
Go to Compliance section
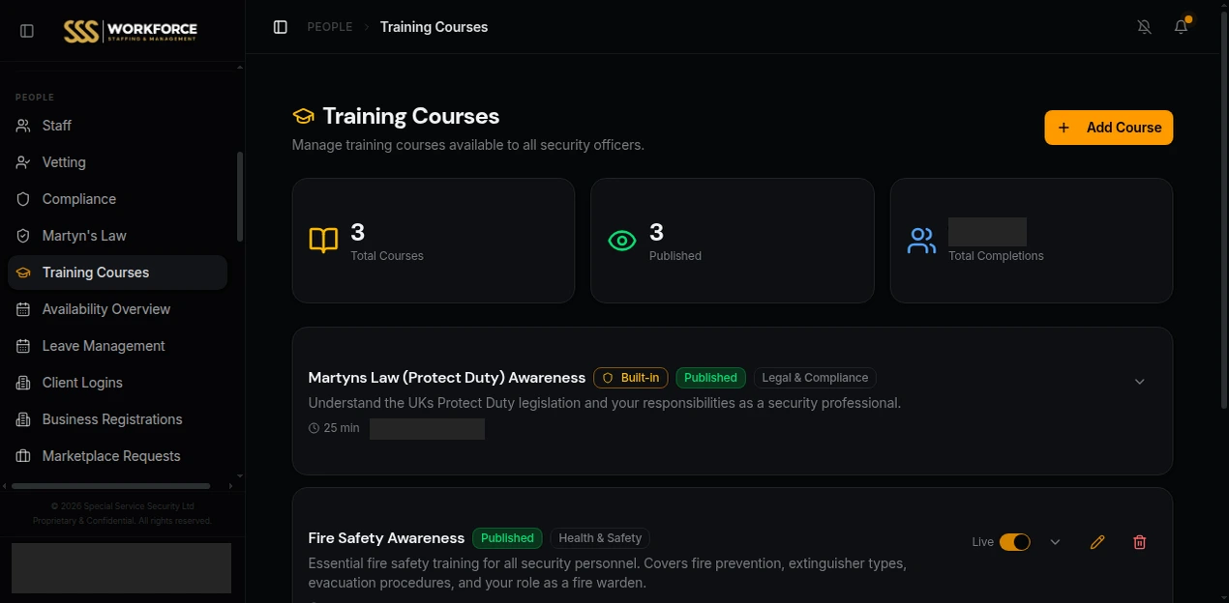117,199
